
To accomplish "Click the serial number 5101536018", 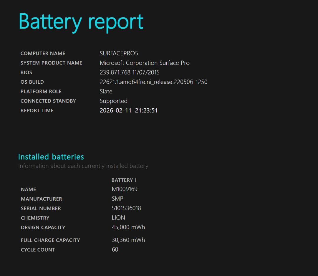I will coord(126,208).
